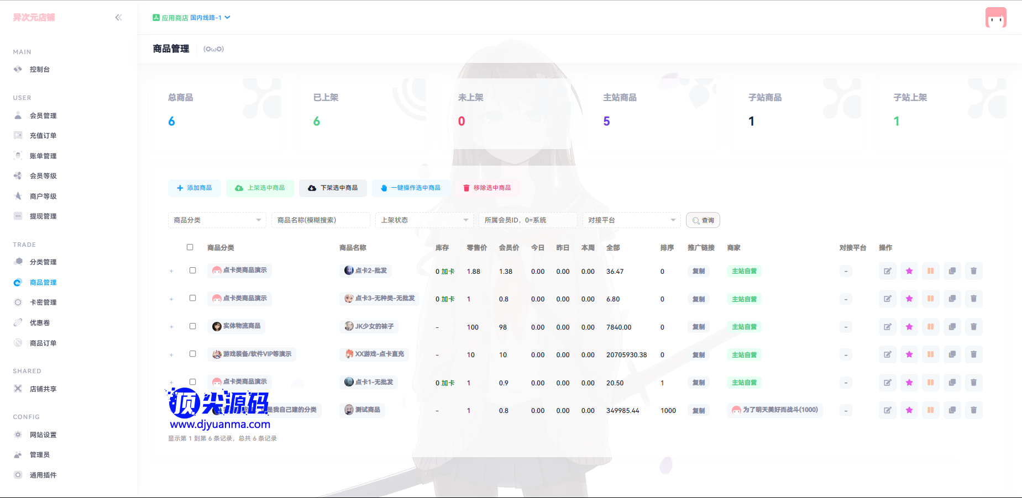Click the edit icon for 点卡2-批发 row
Screen dimensions: 1022x498
coord(887,271)
